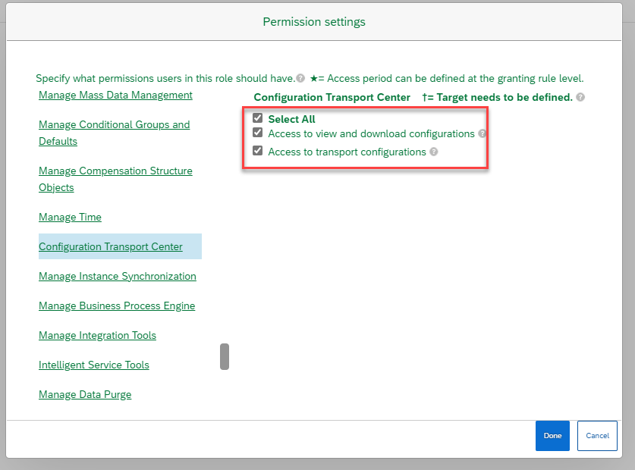
Task: Select Intelligent Service Tools category
Action: click(94, 365)
